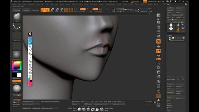The image size is (199, 112).
Task: Pick a hue in the color picker
Action: 17,65
